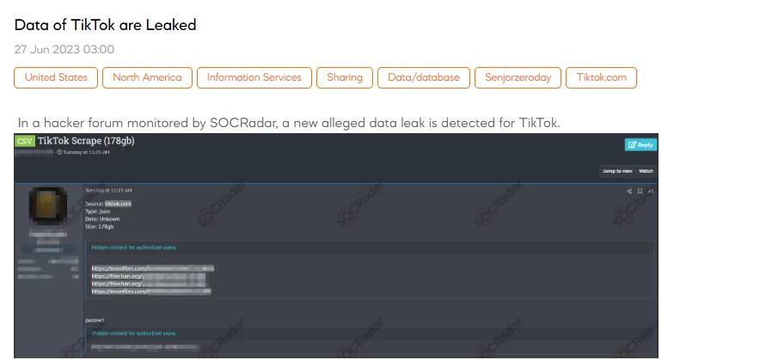Click the highlighted tiktok.com source text

click(118, 204)
